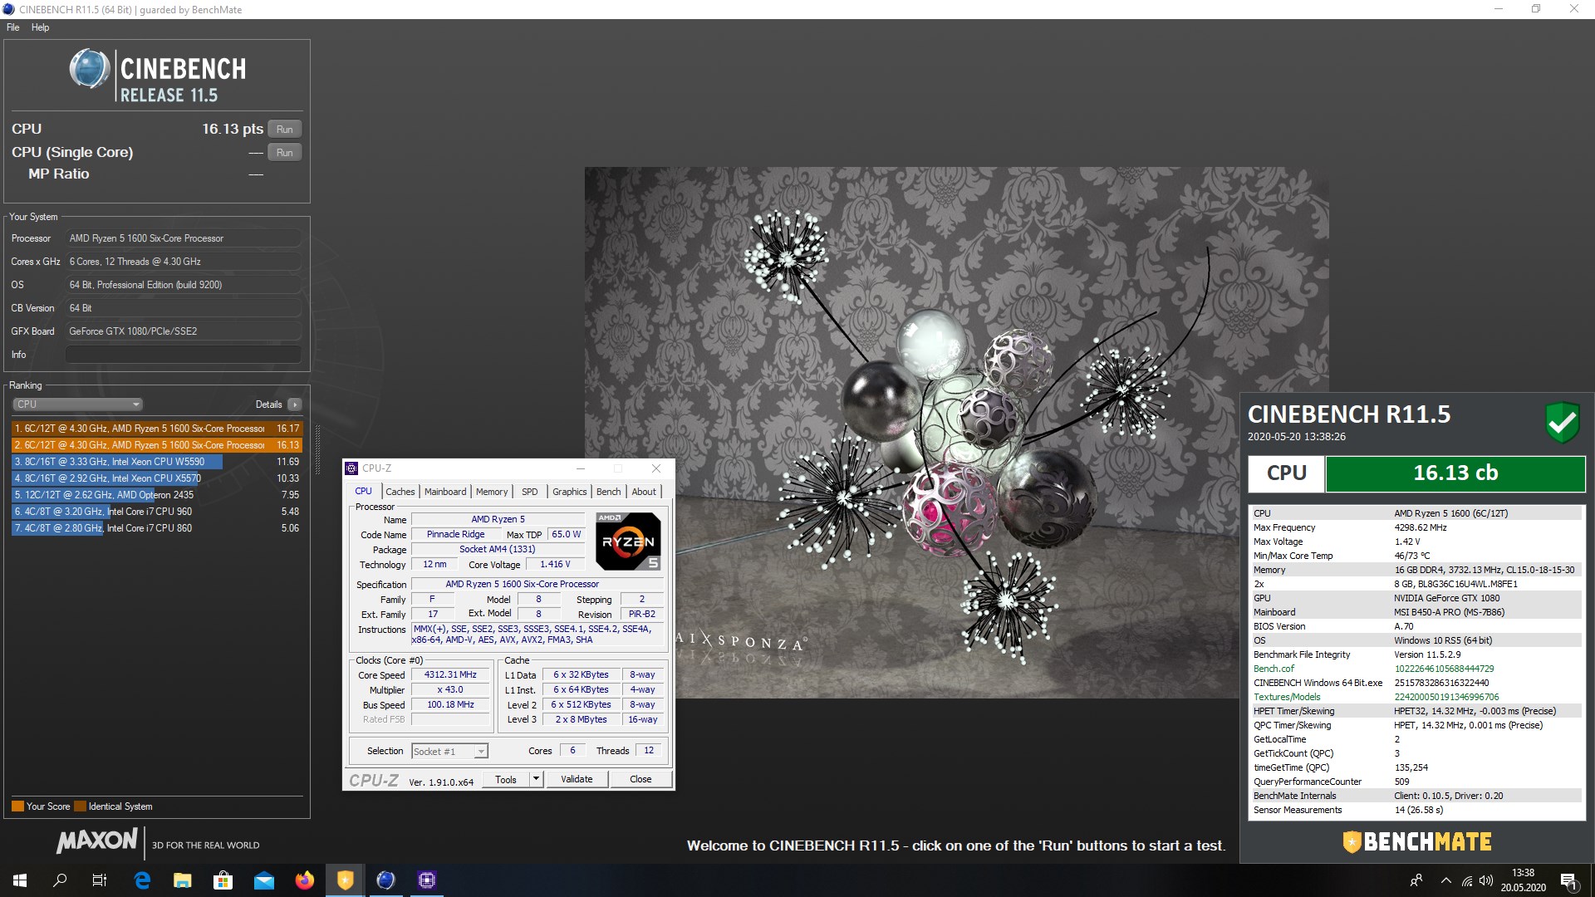Open Microsoft Store from taskbar
Viewport: 1595px width, 897px height.
tap(223, 880)
